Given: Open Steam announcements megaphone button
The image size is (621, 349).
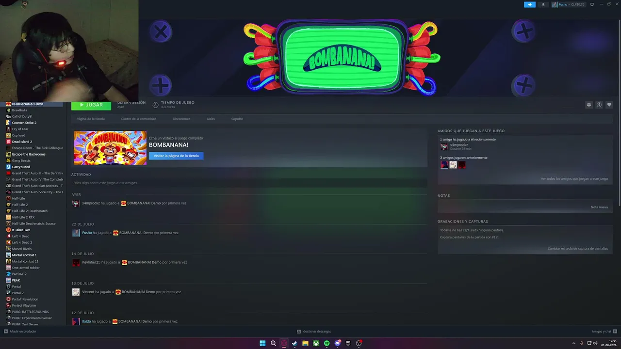Looking at the screenshot, I should [x=529, y=4].
